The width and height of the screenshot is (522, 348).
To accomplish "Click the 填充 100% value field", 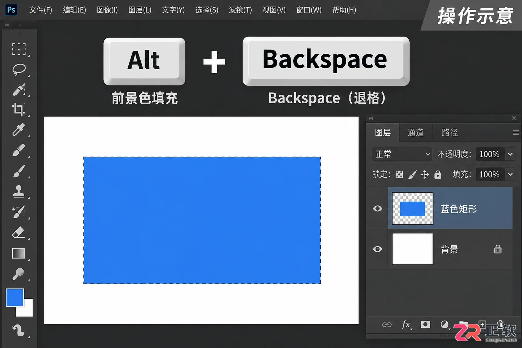I will 490,174.
